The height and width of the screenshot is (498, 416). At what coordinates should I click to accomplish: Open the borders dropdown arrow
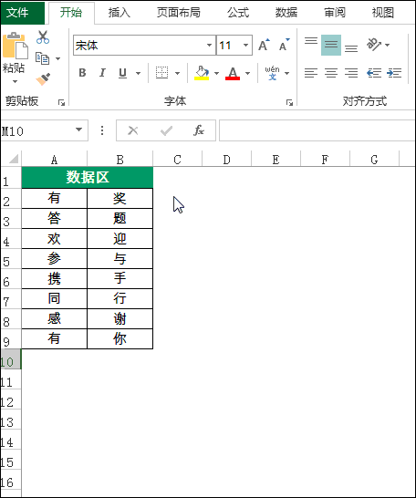pos(177,73)
